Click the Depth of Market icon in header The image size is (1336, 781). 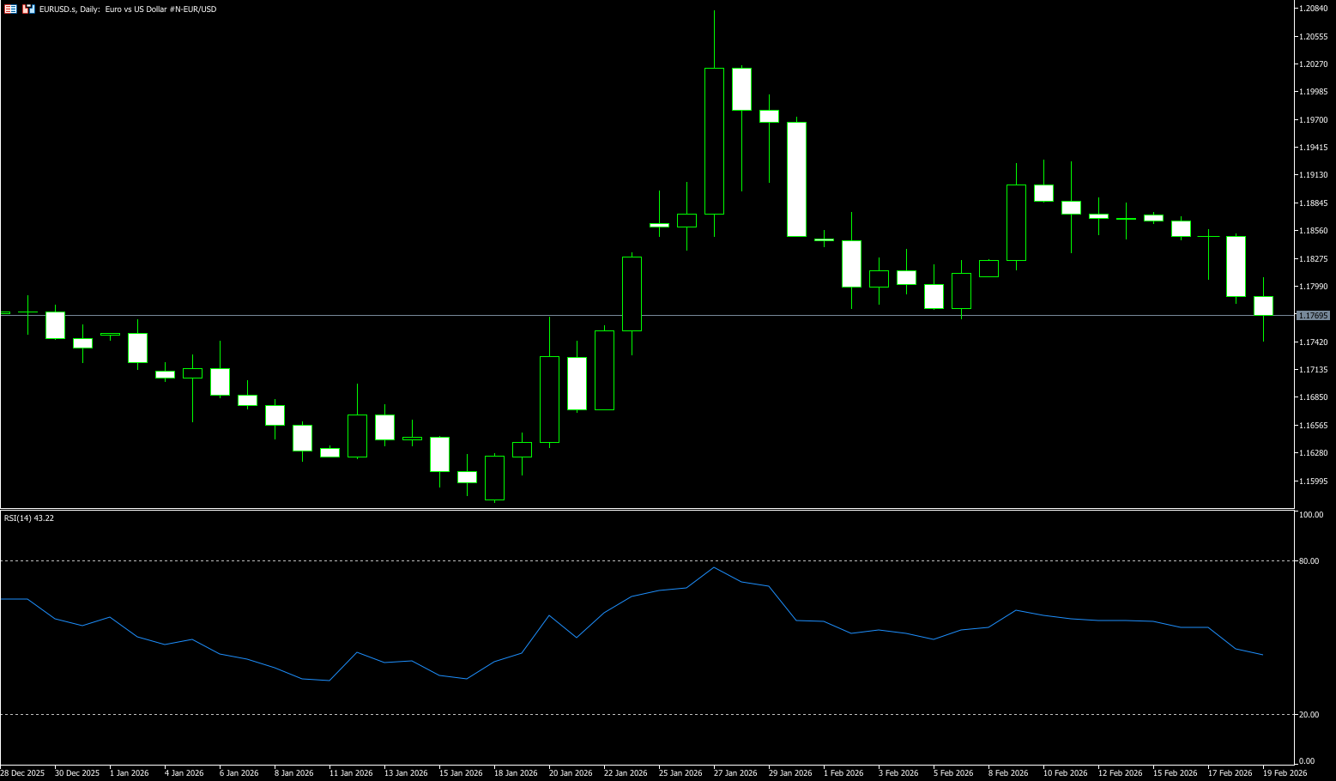pos(28,9)
